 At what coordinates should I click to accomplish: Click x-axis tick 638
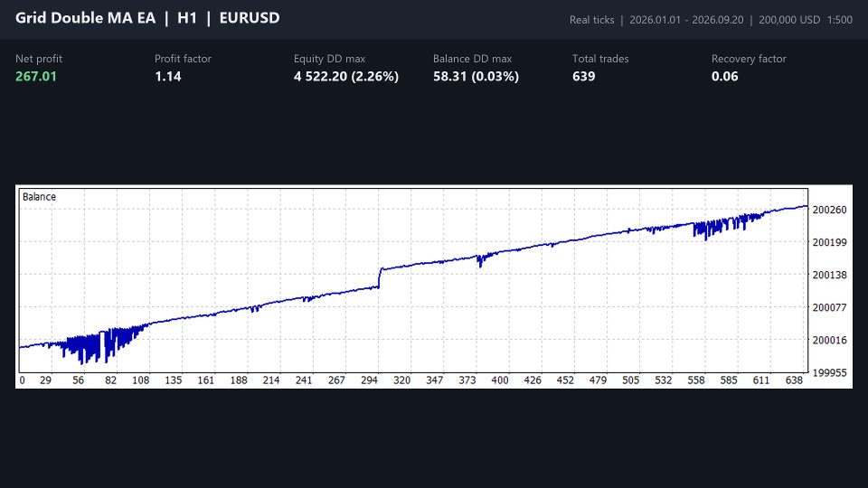coord(794,380)
